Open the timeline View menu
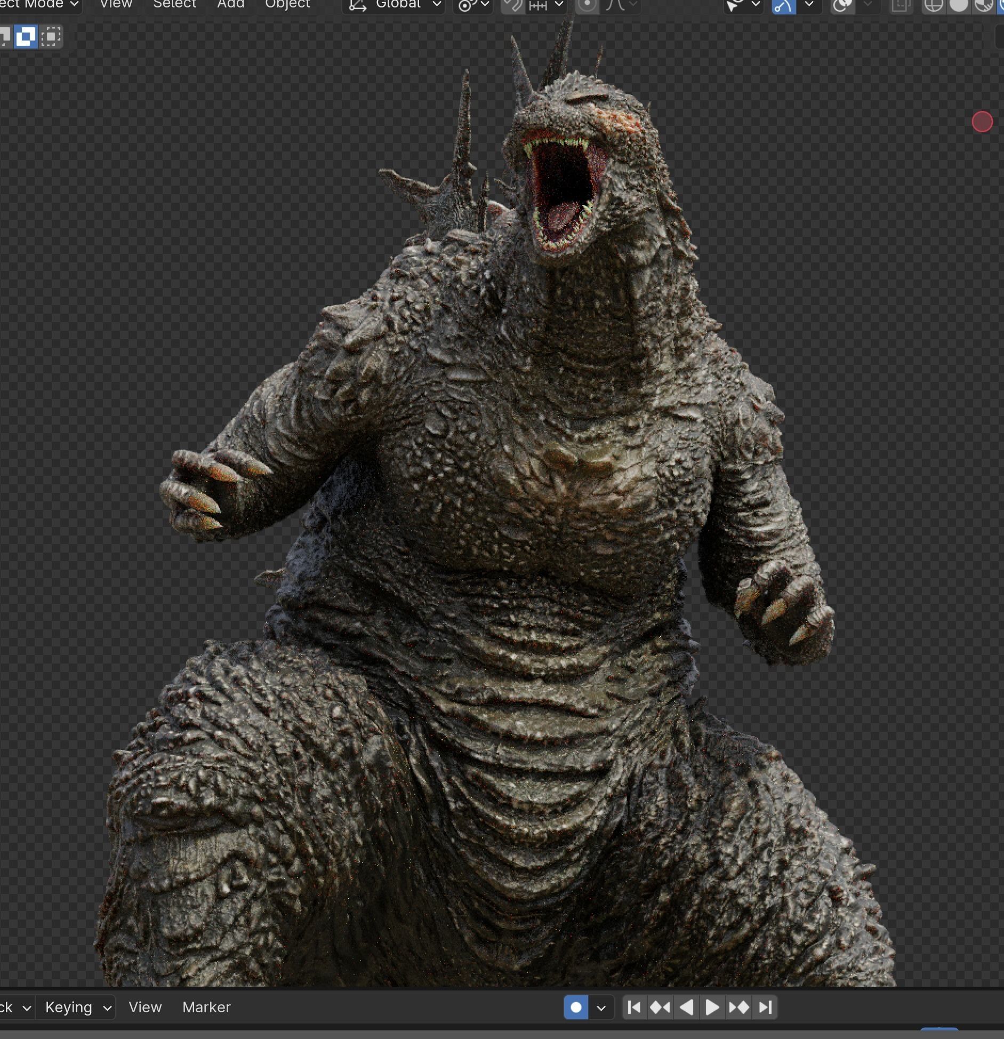 point(145,1008)
